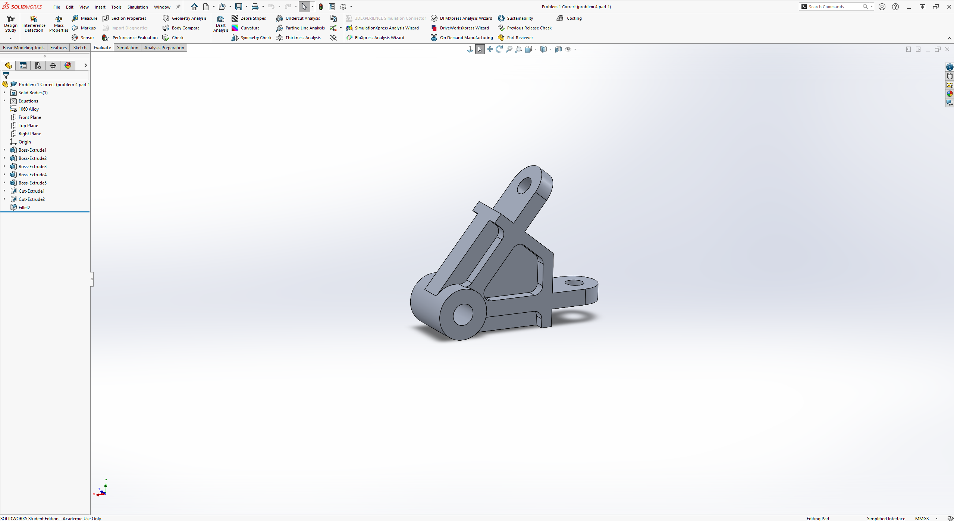
Task: Start Body Compare
Action: pyautogui.click(x=181, y=28)
